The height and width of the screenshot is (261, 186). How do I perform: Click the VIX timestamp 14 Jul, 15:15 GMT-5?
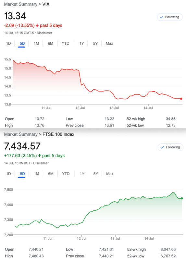[x=19, y=33]
